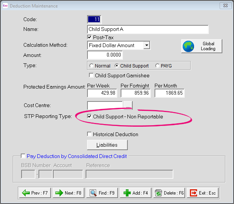Image resolution: width=234 pixels, height=204 pixels.
Task: Select the PAYG type radio button
Action: (157, 66)
